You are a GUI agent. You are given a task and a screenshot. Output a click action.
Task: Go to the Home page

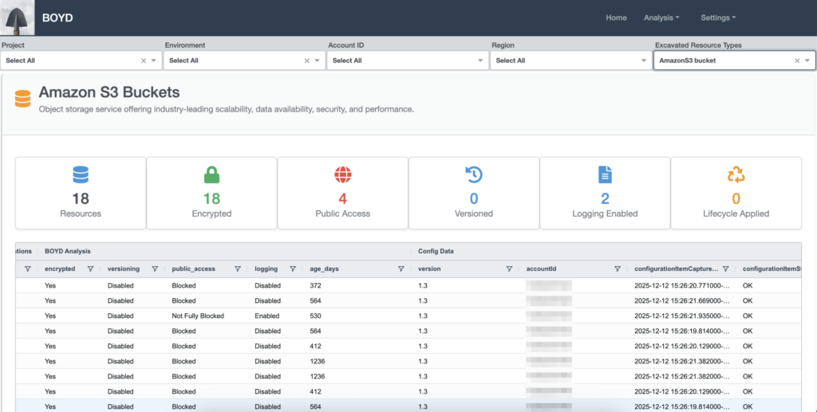click(x=616, y=18)
